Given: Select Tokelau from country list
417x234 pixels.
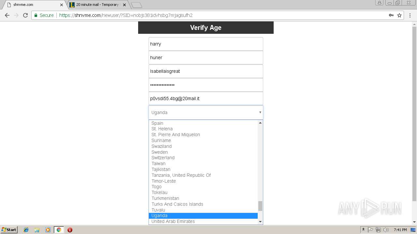Looking at the screenshot, I should tap(203, 192).
